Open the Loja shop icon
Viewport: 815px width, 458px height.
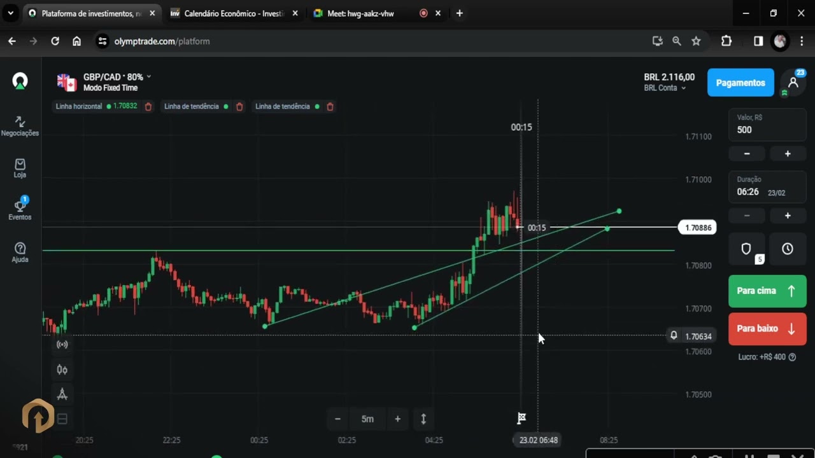pos(20,169)
